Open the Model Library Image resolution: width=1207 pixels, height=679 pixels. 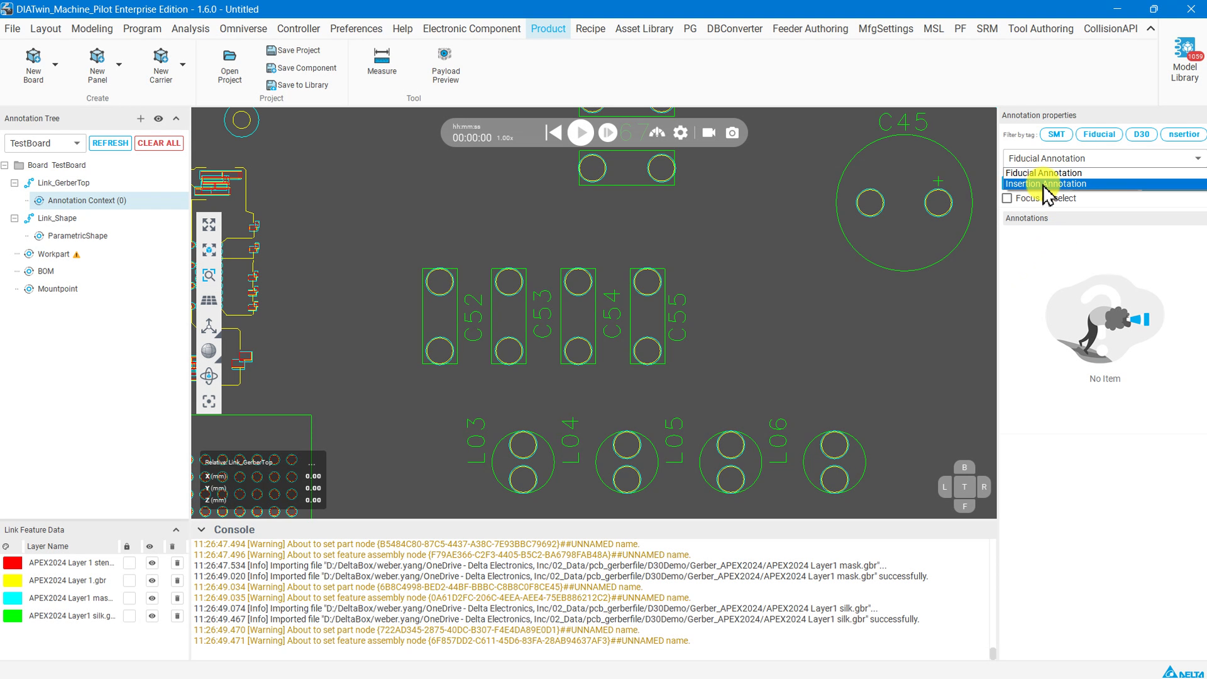1184,60
